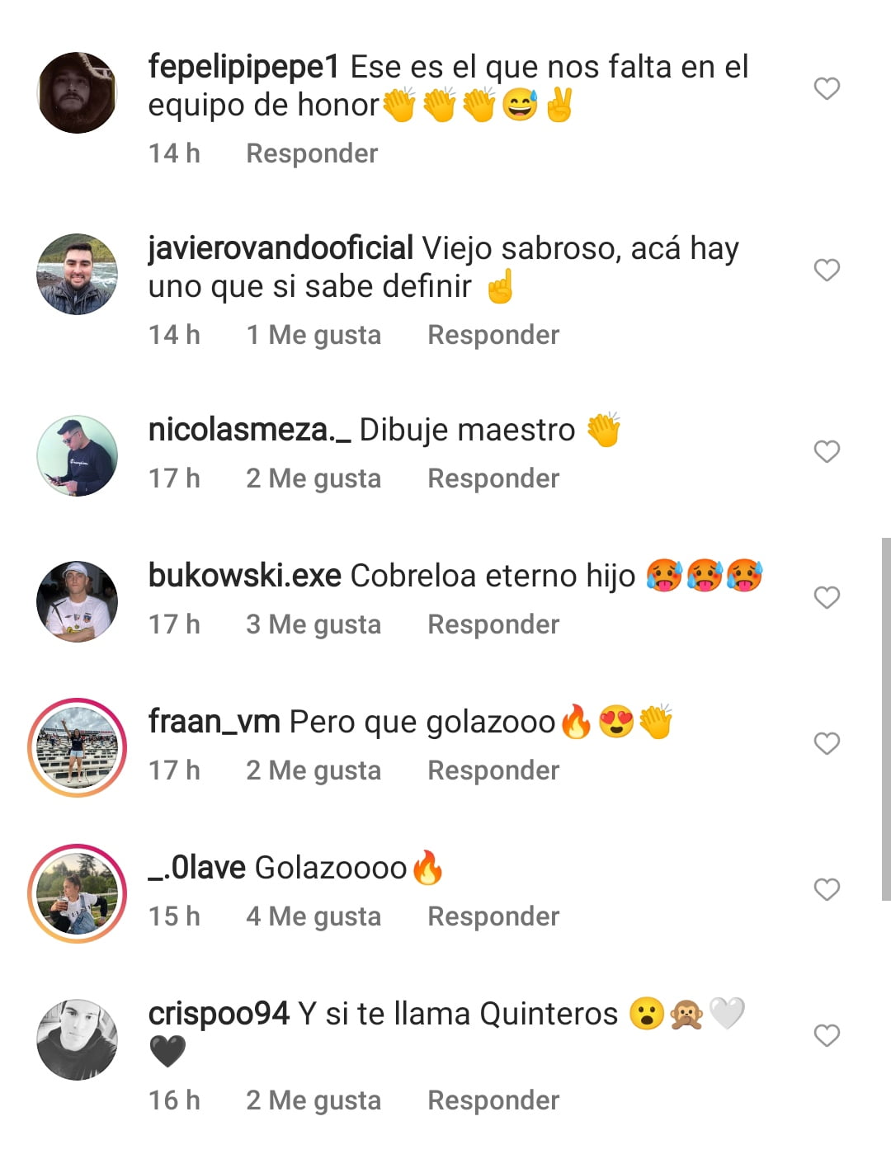Screen dimensions: 891x1154
Task: View fraan_vm's story from avatar ring
Action: point(78,747)
